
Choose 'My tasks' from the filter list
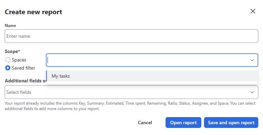coord(61,76)
